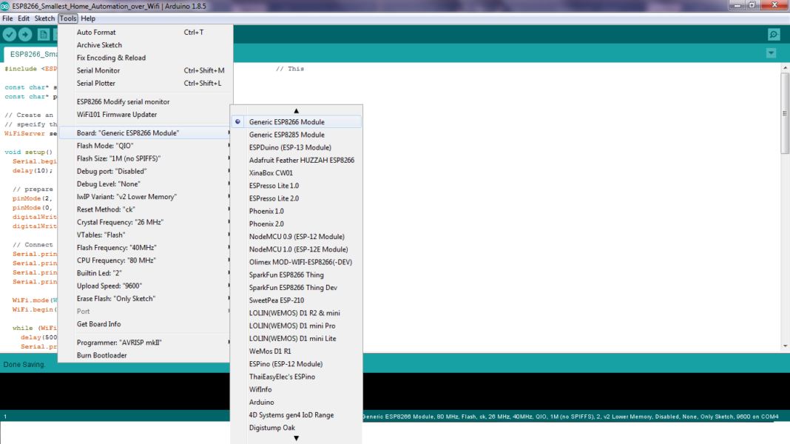This screenshot has width=790, height=444.
Task: Click Serial Plotter in Tools menu
Action: [x=96, y=84]
